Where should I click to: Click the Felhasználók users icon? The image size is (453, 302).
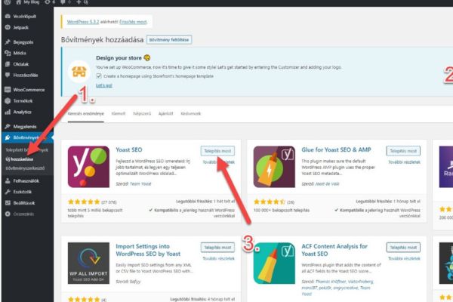[8, 180]
